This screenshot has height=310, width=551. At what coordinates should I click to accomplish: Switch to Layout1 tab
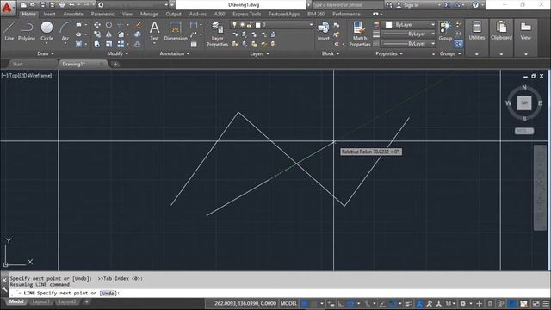[40, 301]
